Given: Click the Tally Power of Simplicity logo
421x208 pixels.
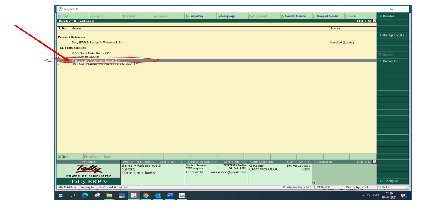Looking at the screenshot, I should pyautogui.click(x=88, y=171).
